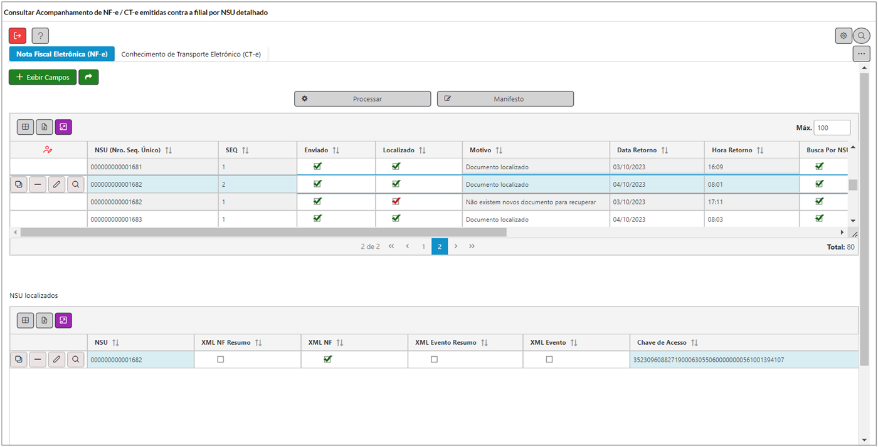Screen dimensions: 878x447
Task: Click the Manifesto button
Action: [x=505, y=98]
